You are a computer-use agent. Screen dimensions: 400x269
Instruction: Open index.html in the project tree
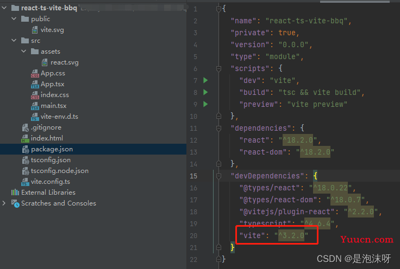tap(47, 138)
